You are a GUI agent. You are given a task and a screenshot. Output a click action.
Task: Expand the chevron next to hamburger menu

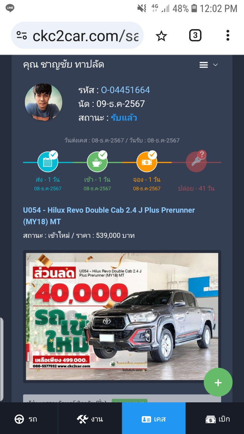click(215, 65)
